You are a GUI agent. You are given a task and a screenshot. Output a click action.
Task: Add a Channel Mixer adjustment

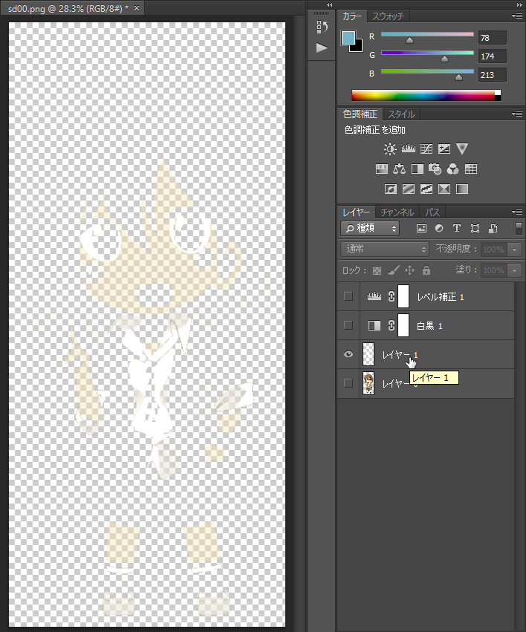point(452,169)
